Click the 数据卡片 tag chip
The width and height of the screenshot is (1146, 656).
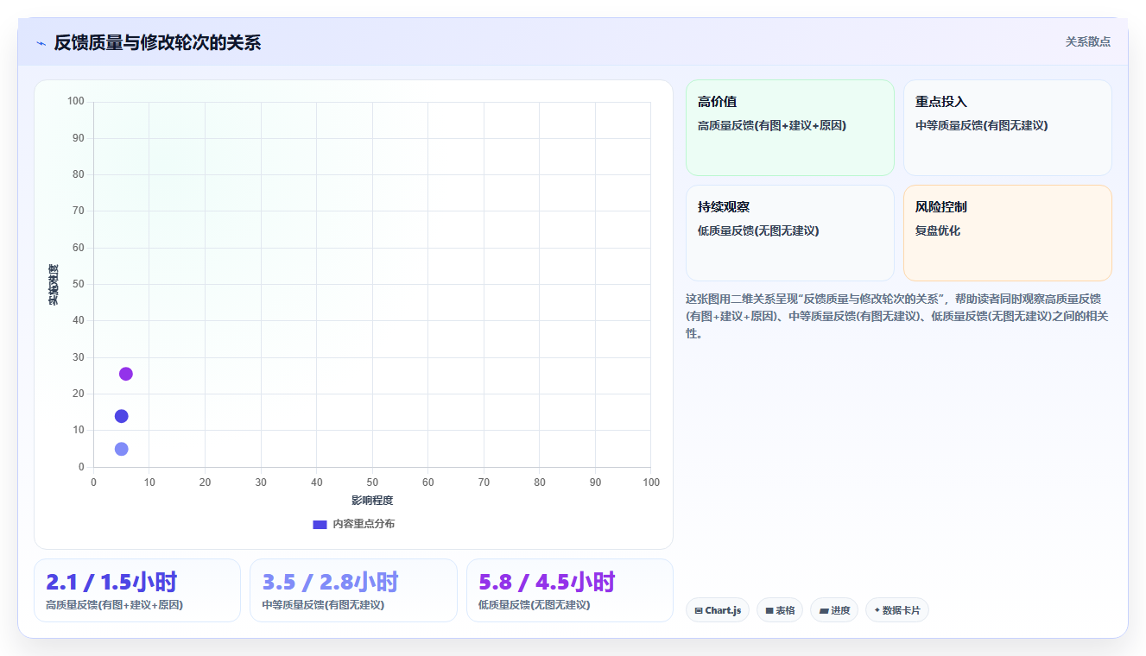[896, 610]
